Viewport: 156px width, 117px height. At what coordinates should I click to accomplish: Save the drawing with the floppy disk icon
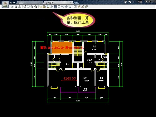pos(16,7)
